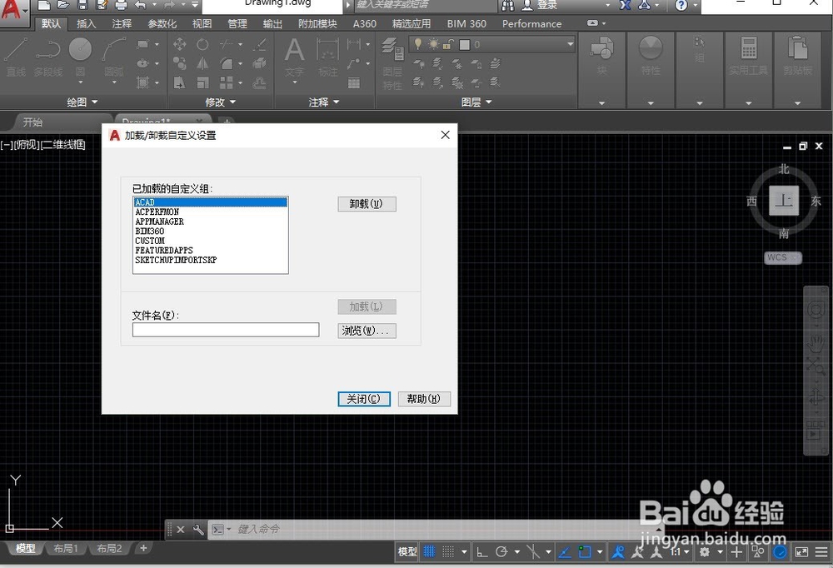Click the Erase tool in Modify panel

pos(259,44)
